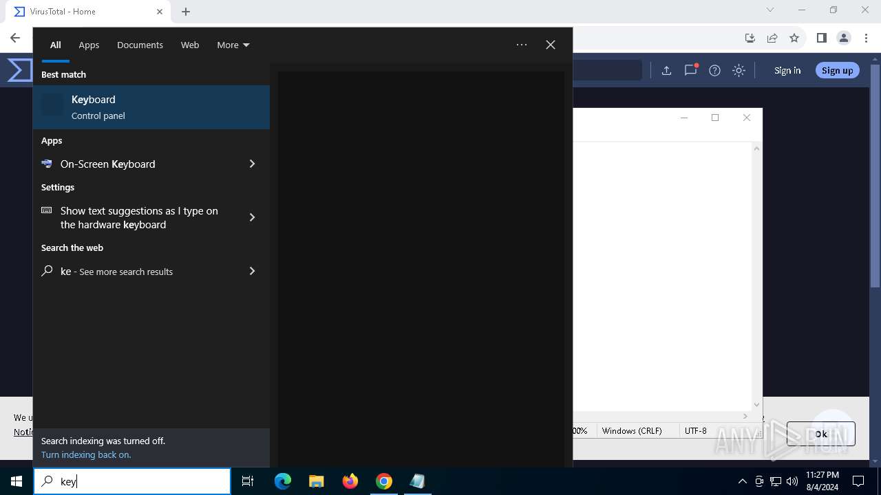Close the VirusTotal - Home tab
This screenshot has width=881, height=495.
click(160, 12)
